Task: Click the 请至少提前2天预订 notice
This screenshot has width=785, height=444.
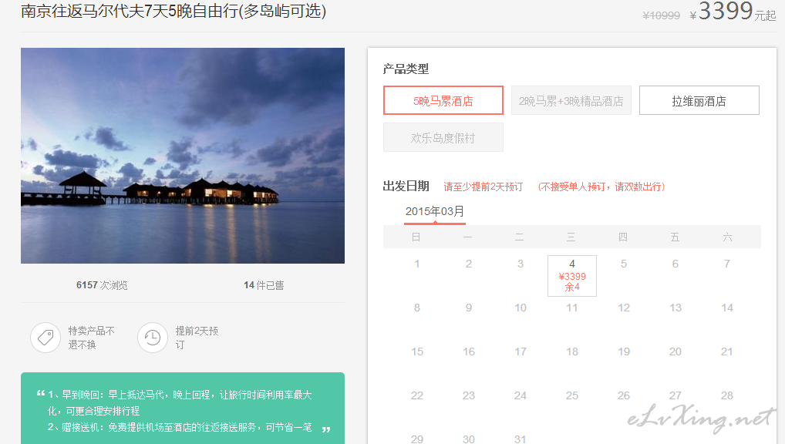Action: tap(483, 187)
